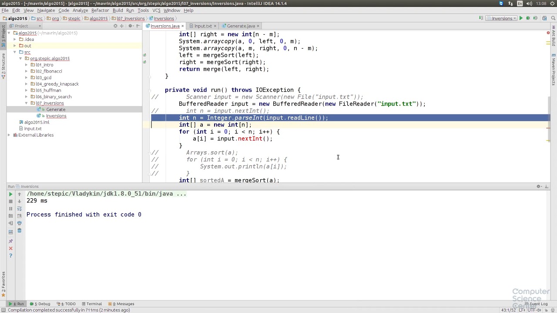557x313 pixels.
Task: Rerun Inversions in the Run panel
Action: (10, 194)
